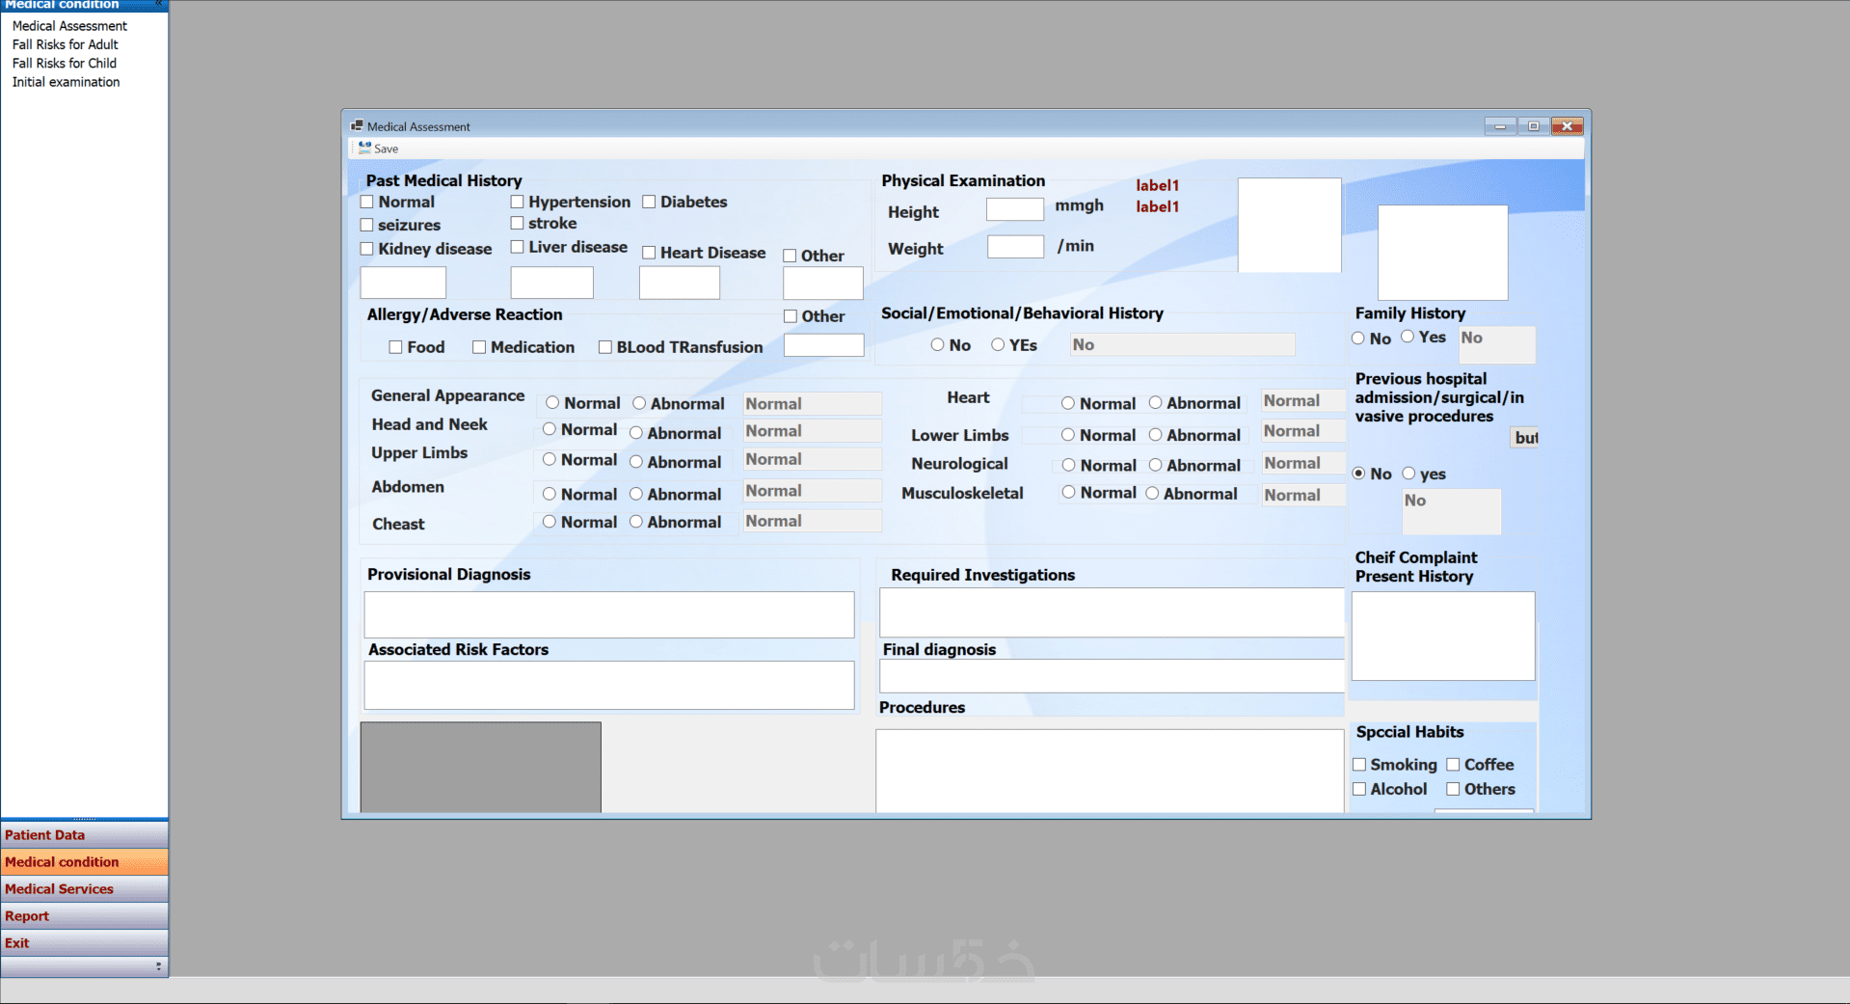
Task: Open the Patient Data section
Action: tap(85, 835)
